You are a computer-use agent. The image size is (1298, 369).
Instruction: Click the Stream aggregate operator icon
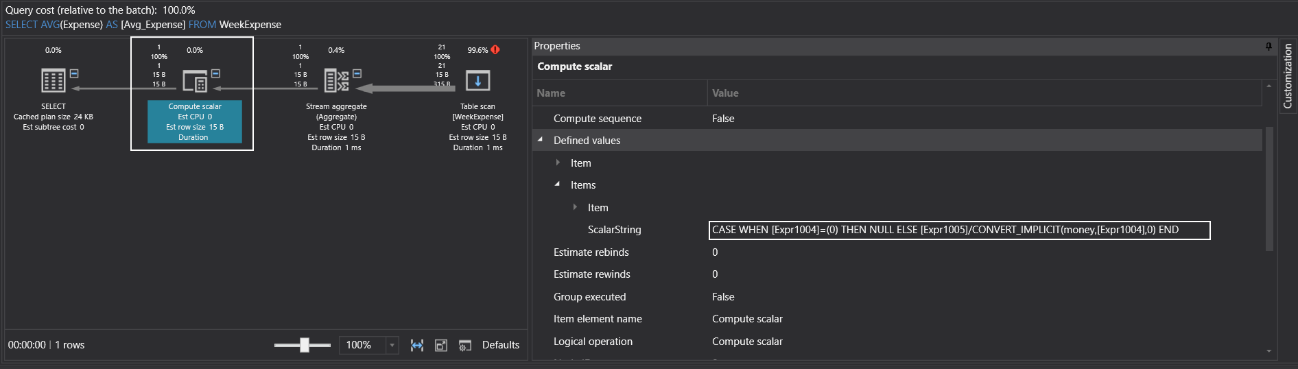click(336, 80)
